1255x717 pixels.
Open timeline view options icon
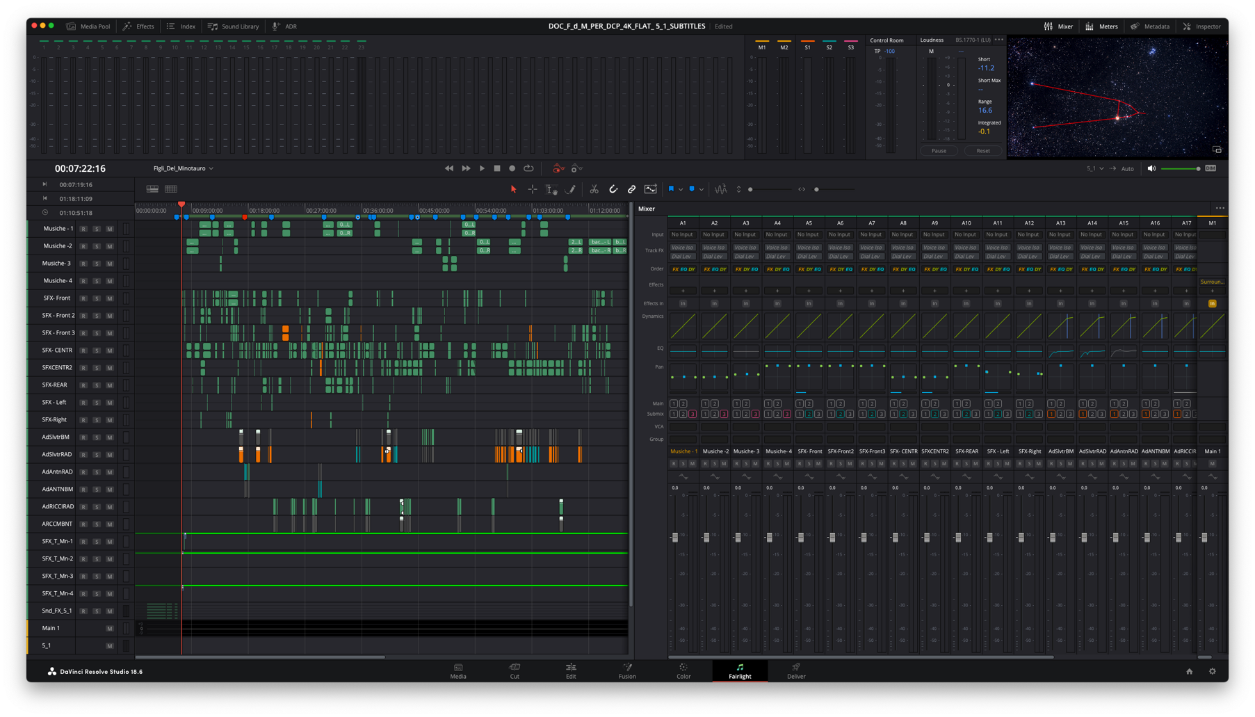(x=152, y=189)
